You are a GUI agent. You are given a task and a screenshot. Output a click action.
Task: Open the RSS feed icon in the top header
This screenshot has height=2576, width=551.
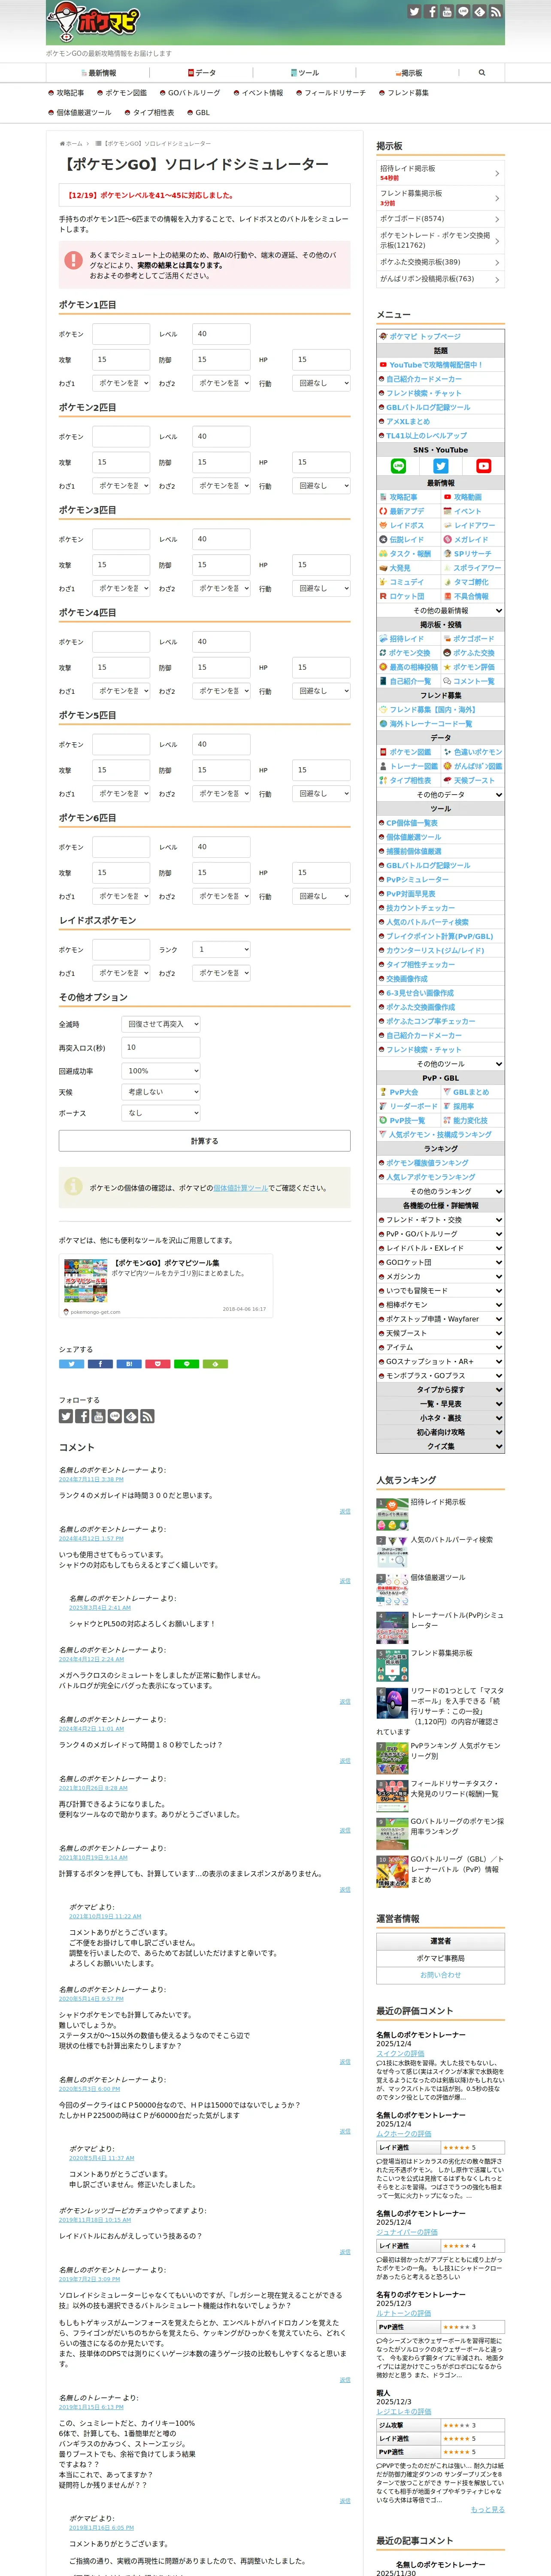495,12
